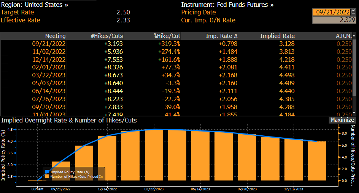Click the 3.813 implied rate value
The height and width of the screenshot is (193, 359).
pyautogui.click(x=287, y=52)
